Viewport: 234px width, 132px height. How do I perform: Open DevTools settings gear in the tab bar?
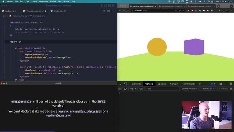pos(221,84)
